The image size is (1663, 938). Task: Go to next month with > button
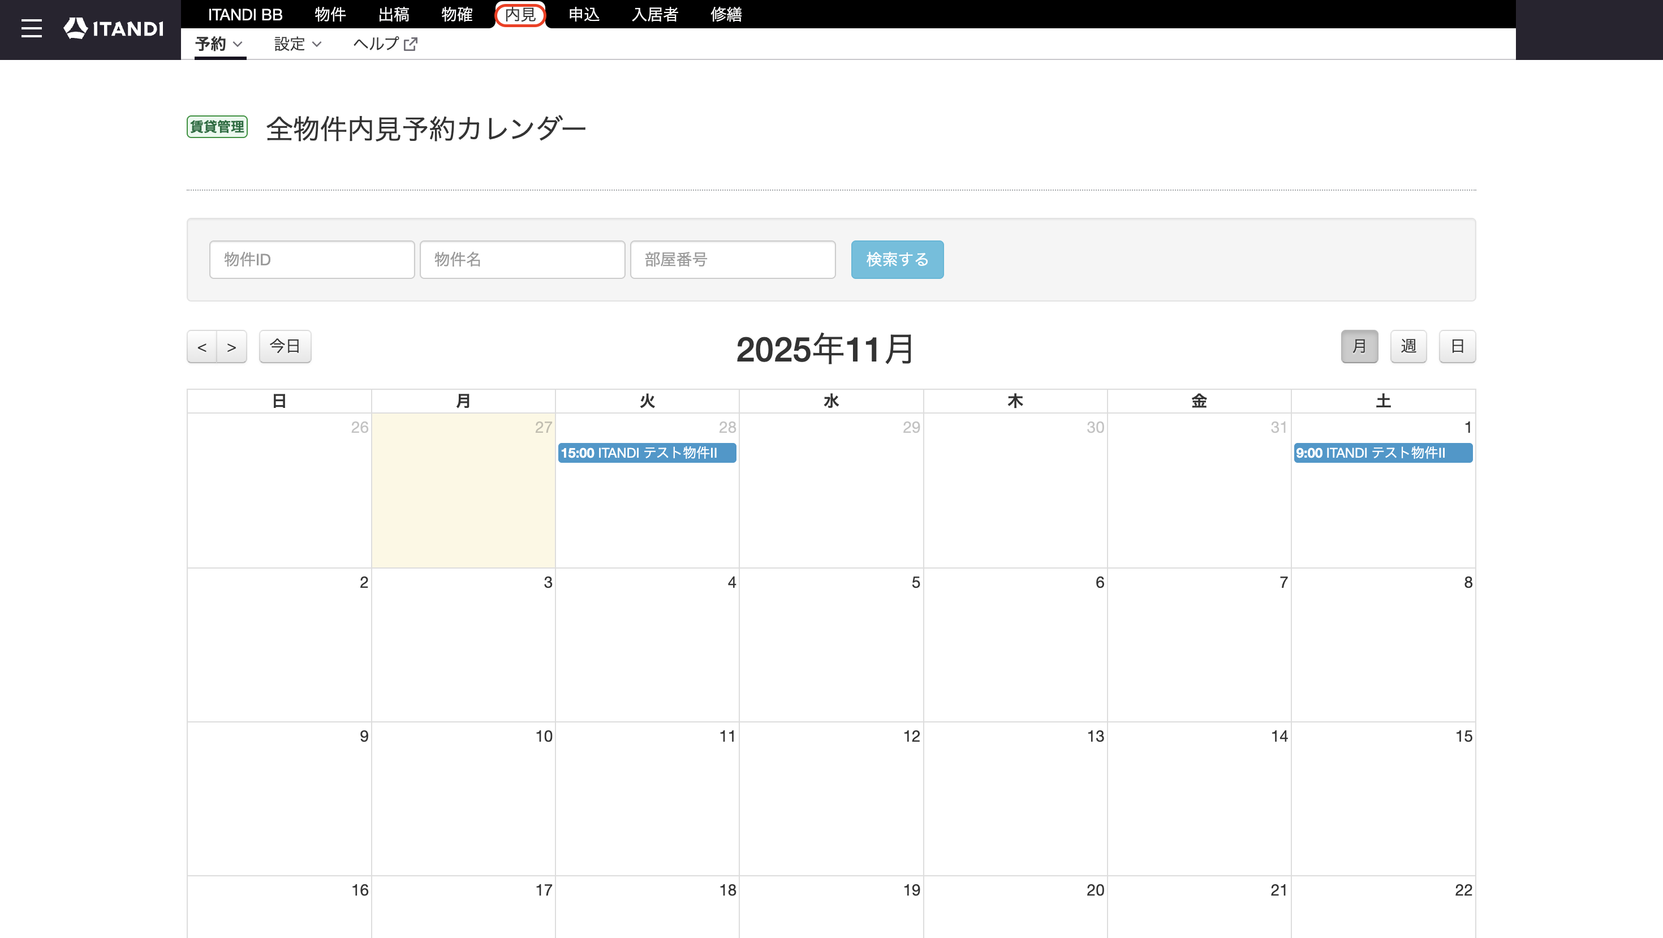232,347
